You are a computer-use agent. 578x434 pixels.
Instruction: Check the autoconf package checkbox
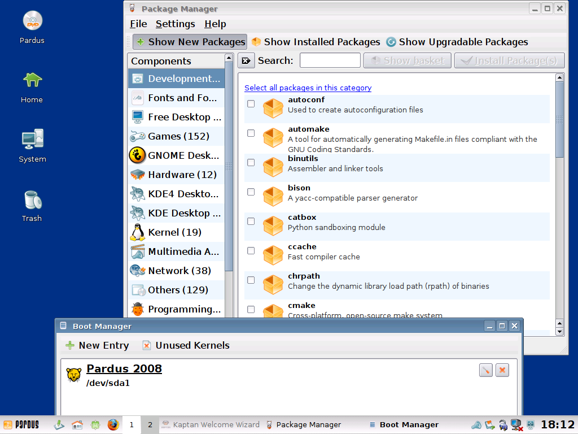(x=251, y=104)
